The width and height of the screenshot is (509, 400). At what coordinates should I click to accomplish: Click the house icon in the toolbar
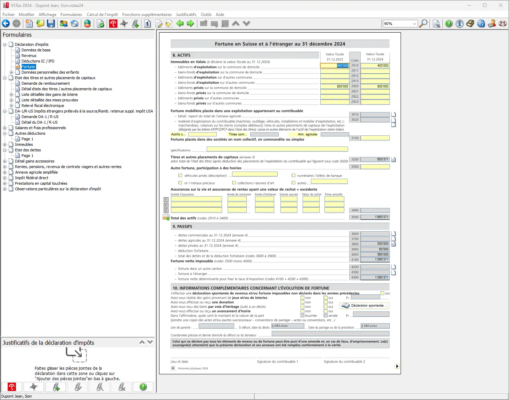click(x=75, y=24)
